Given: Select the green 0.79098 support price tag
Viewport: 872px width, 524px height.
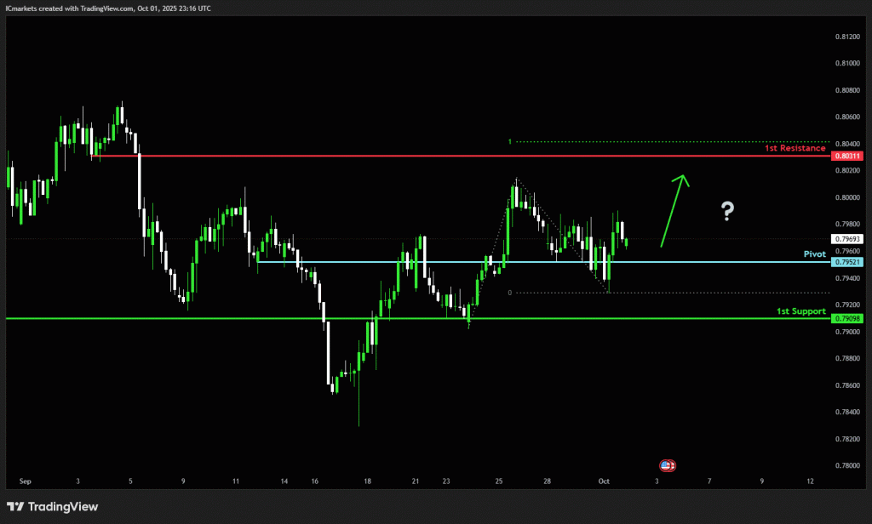Looking at the screenshot, I should pyautogui.click(x=848, y=318).
